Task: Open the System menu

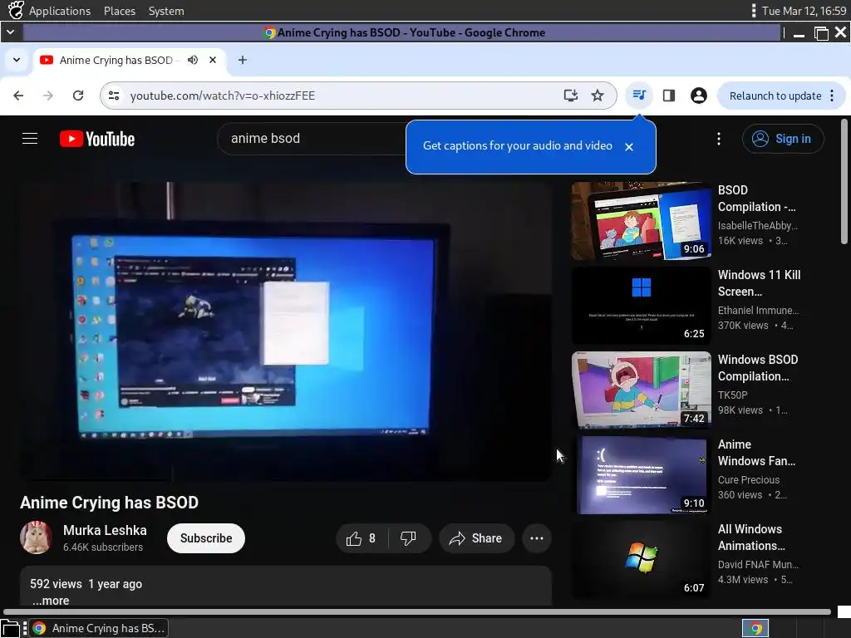Action: [x=166, y=11]
